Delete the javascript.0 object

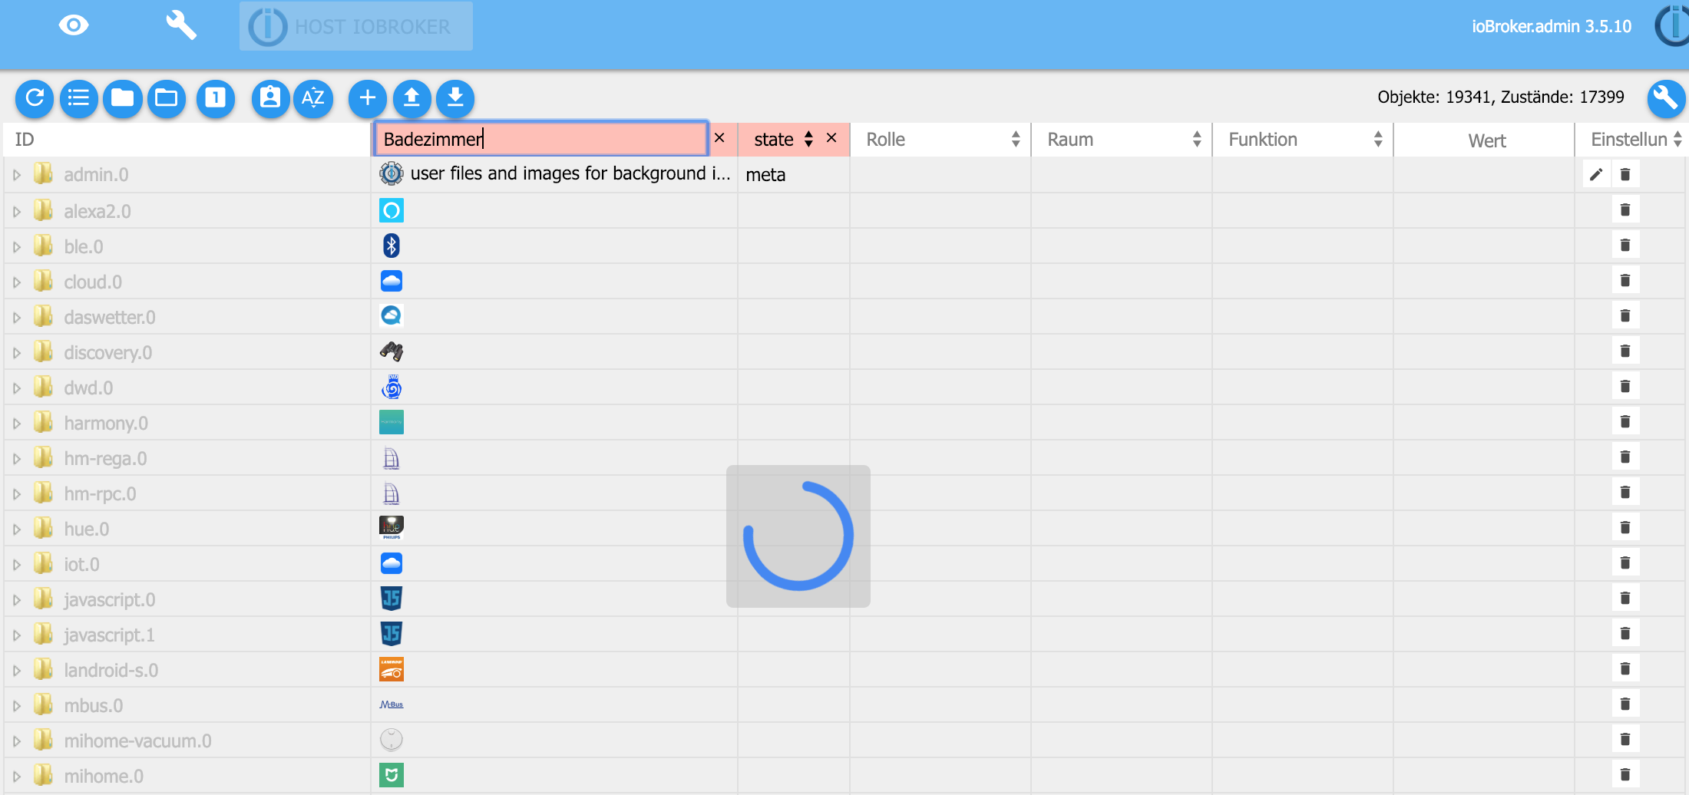1625,598
